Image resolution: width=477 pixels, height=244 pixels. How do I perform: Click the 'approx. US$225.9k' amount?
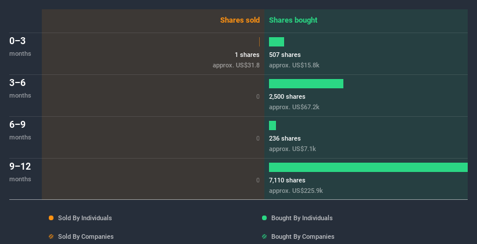pos(296,191)
